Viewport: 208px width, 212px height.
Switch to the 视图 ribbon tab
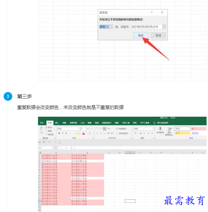click(x=117, y=123)
